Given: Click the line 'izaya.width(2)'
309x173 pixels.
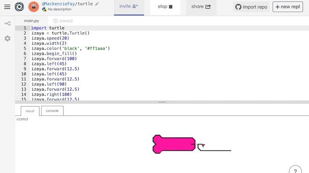Looking at the screenshot, I should point(49,43).
